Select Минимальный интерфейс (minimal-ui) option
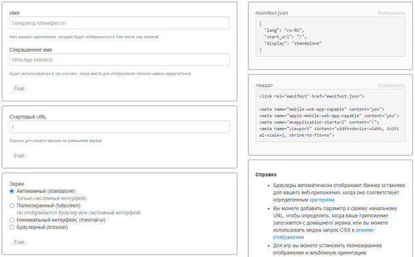Screen dimensions: 415x257 12,220
